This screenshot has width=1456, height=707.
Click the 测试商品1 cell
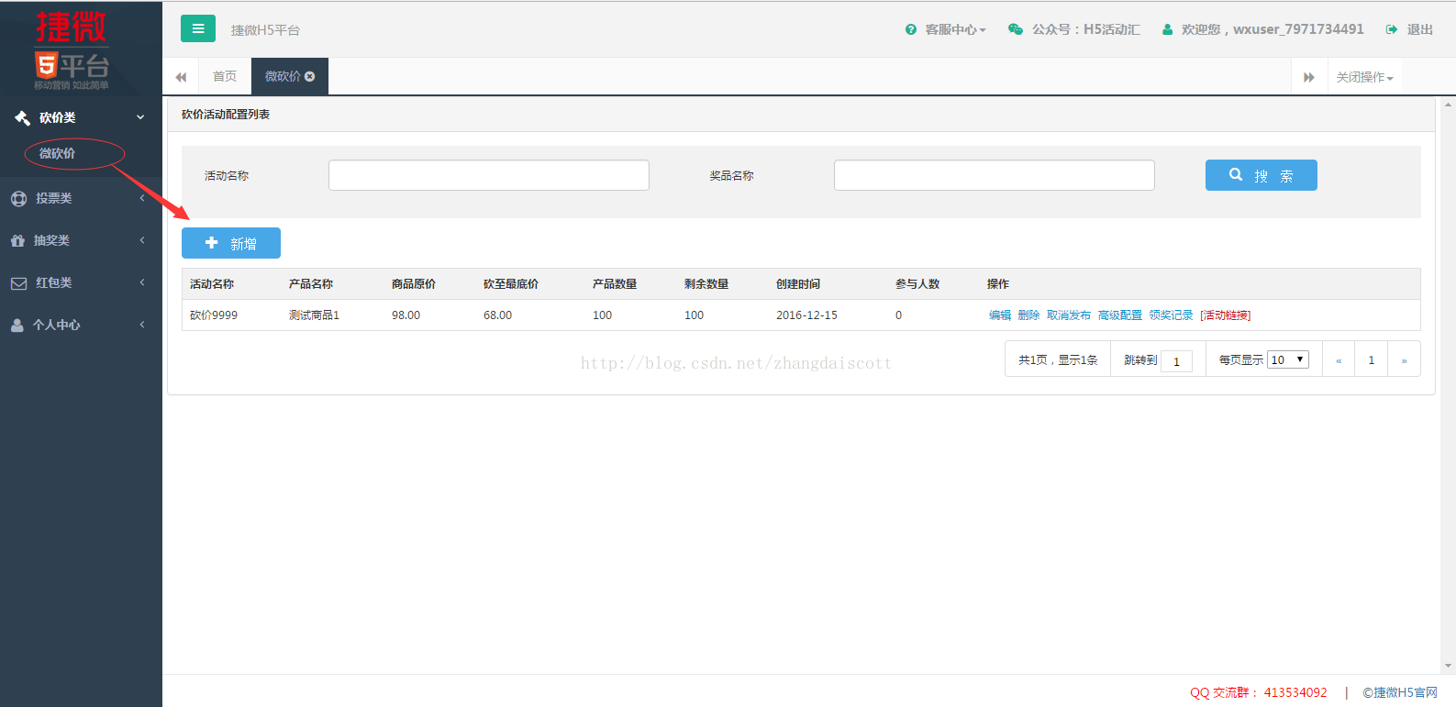(314, 315)
